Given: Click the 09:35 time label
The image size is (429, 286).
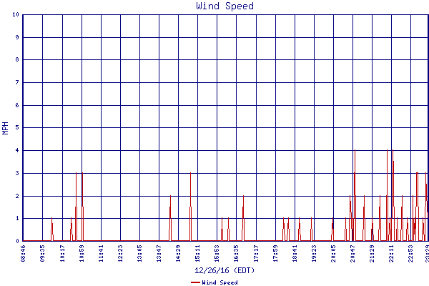Looking at the screenshot, I should coord(42,253).
